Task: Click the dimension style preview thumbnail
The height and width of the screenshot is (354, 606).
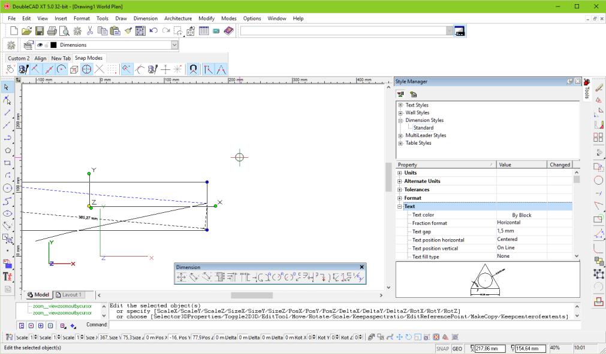Action: [x=488, y=280]
